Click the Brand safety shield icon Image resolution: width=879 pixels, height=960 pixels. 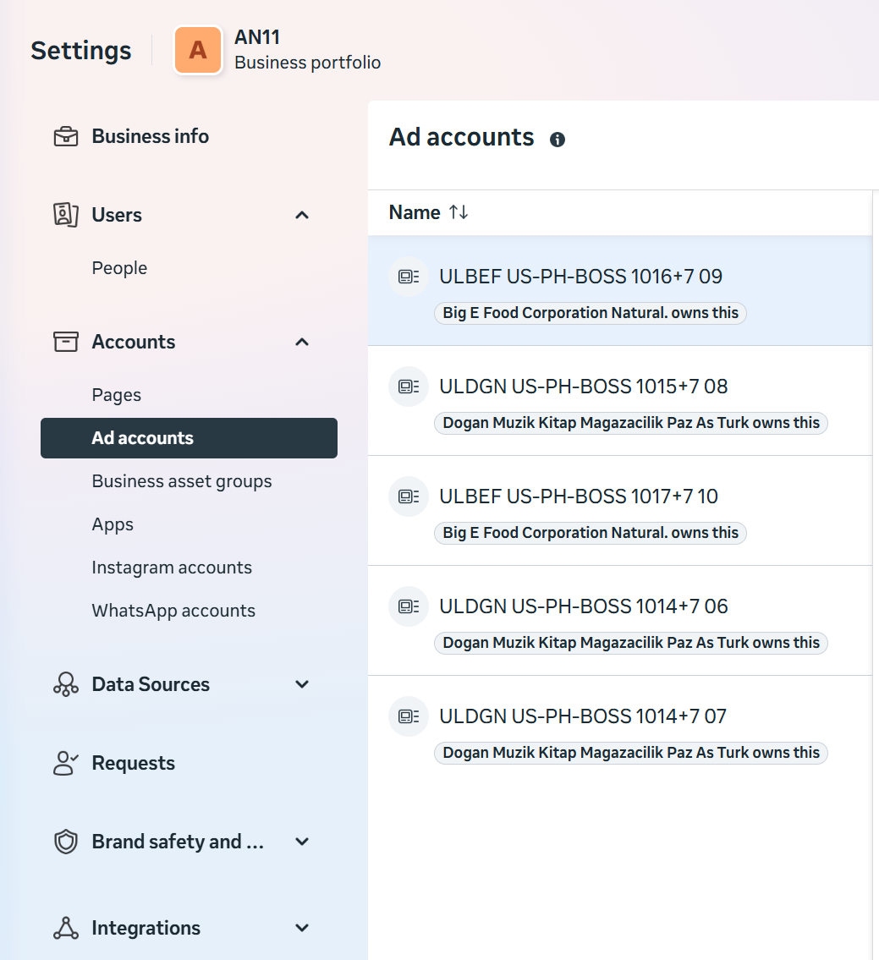[x=66, y=842]
